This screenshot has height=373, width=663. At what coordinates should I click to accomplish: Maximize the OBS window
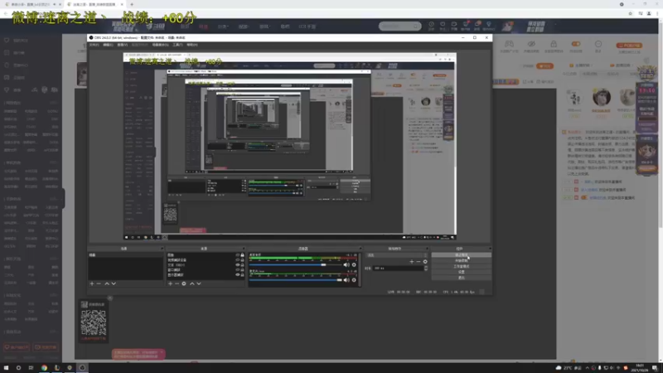[x=475, y=37]
